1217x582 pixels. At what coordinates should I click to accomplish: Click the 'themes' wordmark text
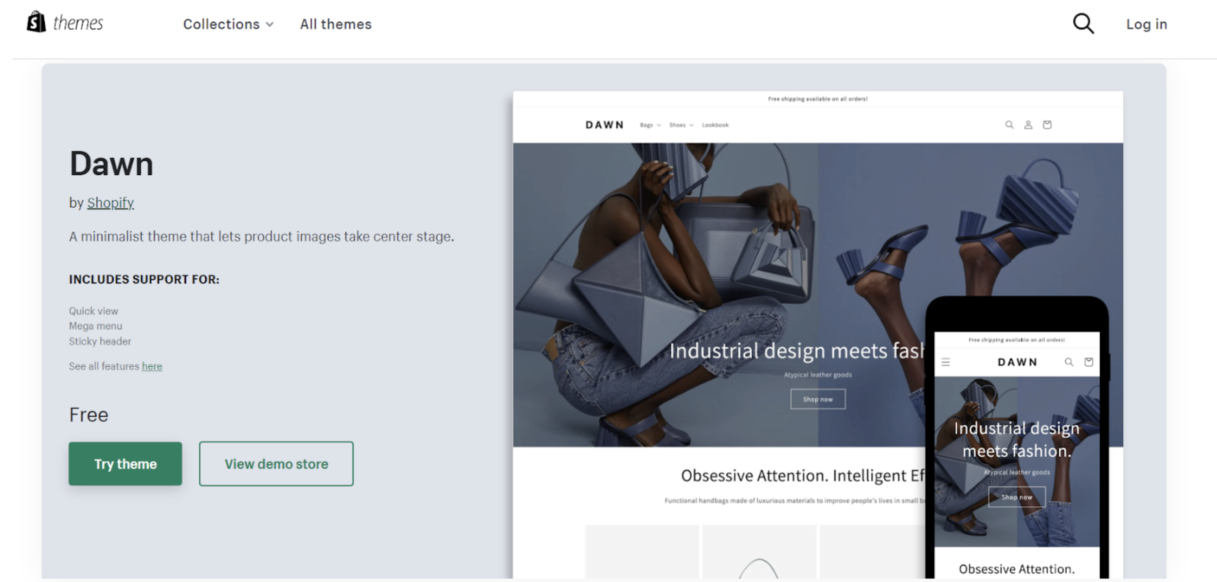78,23
